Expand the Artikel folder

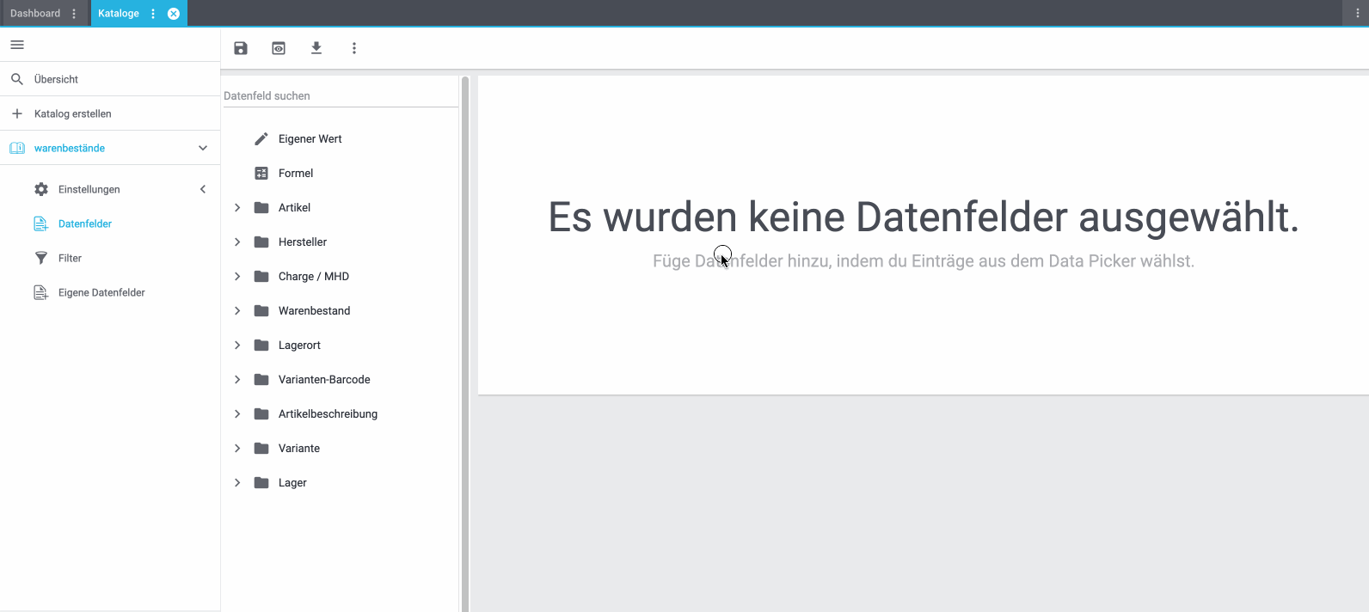[x=237, y=208]
